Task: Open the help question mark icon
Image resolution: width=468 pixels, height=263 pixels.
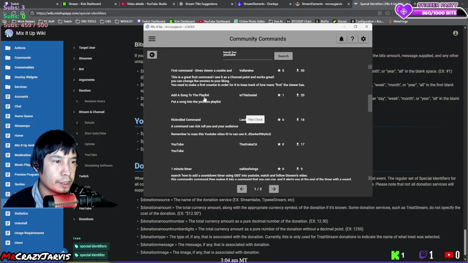Action: click(x=352, y=39)
